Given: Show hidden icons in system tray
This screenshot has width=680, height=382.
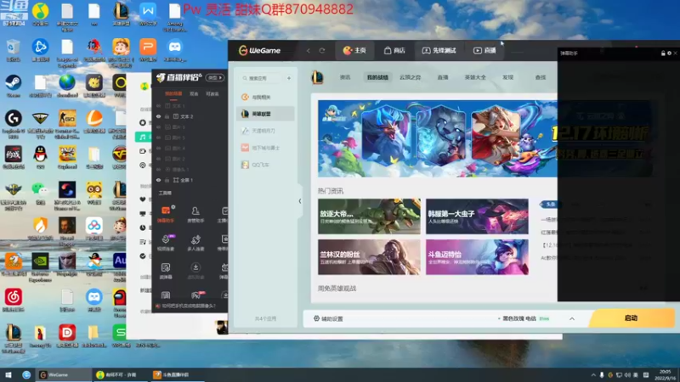Looking at the screenshot, I should click(x=593, y=374).
